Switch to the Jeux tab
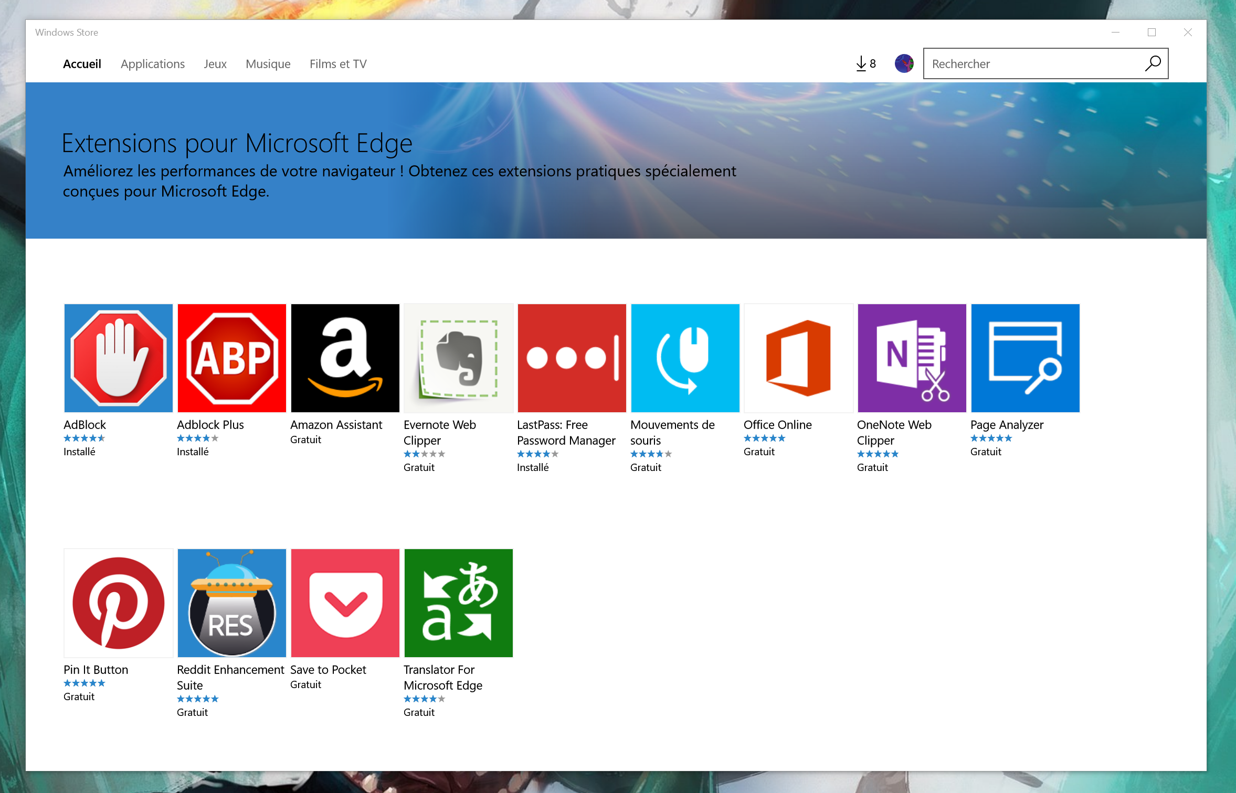 pyautogui.click(x=215, y=64)
